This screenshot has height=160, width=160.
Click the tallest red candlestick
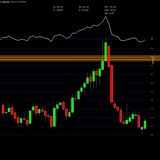click(x=112, y=84)
